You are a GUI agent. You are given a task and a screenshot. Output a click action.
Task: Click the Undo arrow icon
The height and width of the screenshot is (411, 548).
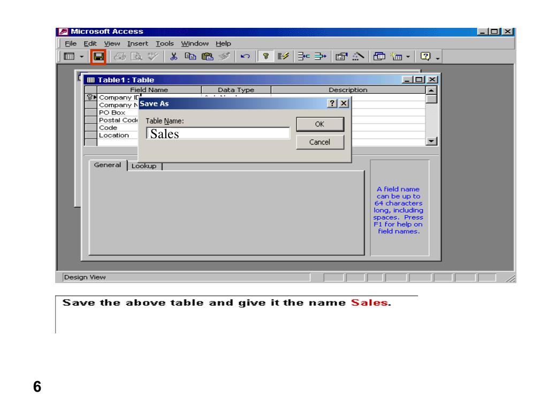tap(245, 56)
